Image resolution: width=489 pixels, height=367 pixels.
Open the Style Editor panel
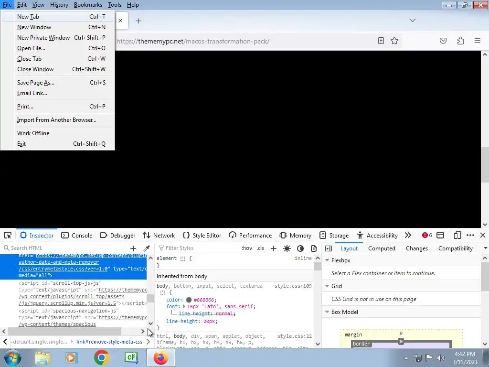pyautogui.click(x=202, y=235)
